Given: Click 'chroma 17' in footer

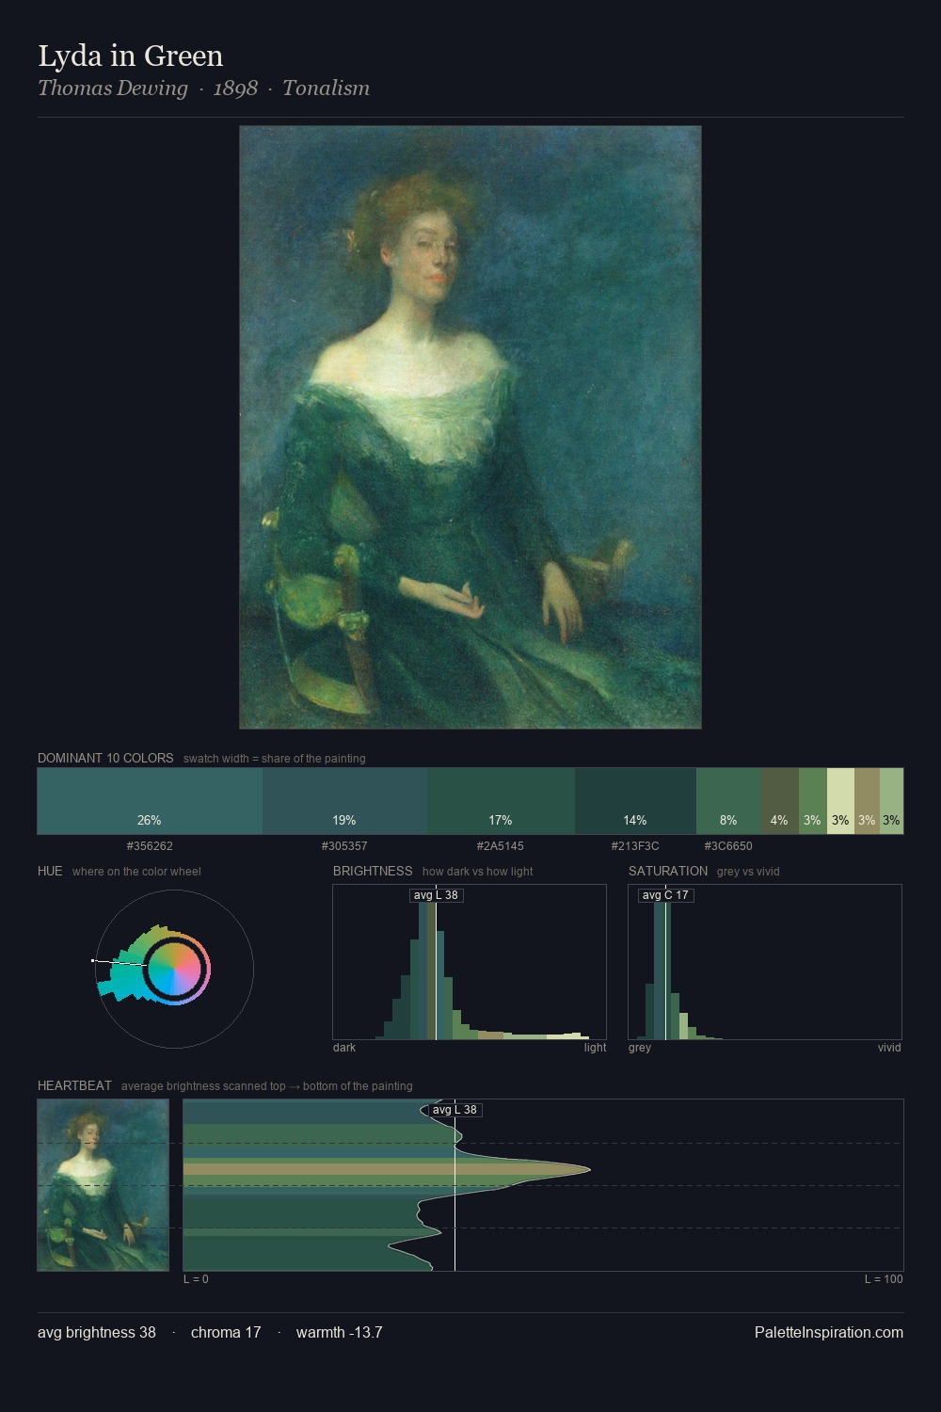Looking at the screenshot, I should 226,1332.
